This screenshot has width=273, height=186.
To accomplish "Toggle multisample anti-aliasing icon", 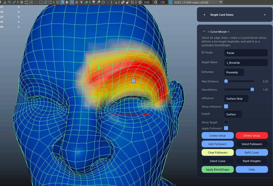I will (x=103, y=2).
